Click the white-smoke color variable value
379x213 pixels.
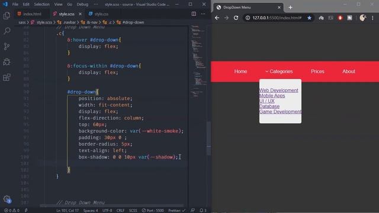(160, 131)
